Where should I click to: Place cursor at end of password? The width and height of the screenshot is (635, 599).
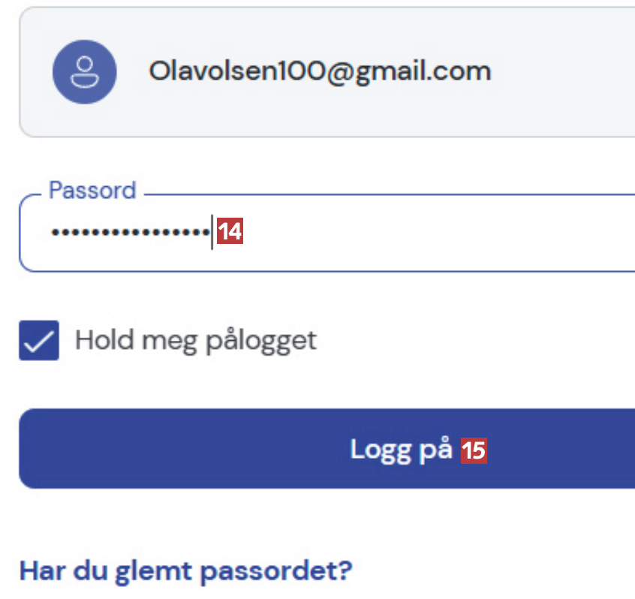click(211, 233)
